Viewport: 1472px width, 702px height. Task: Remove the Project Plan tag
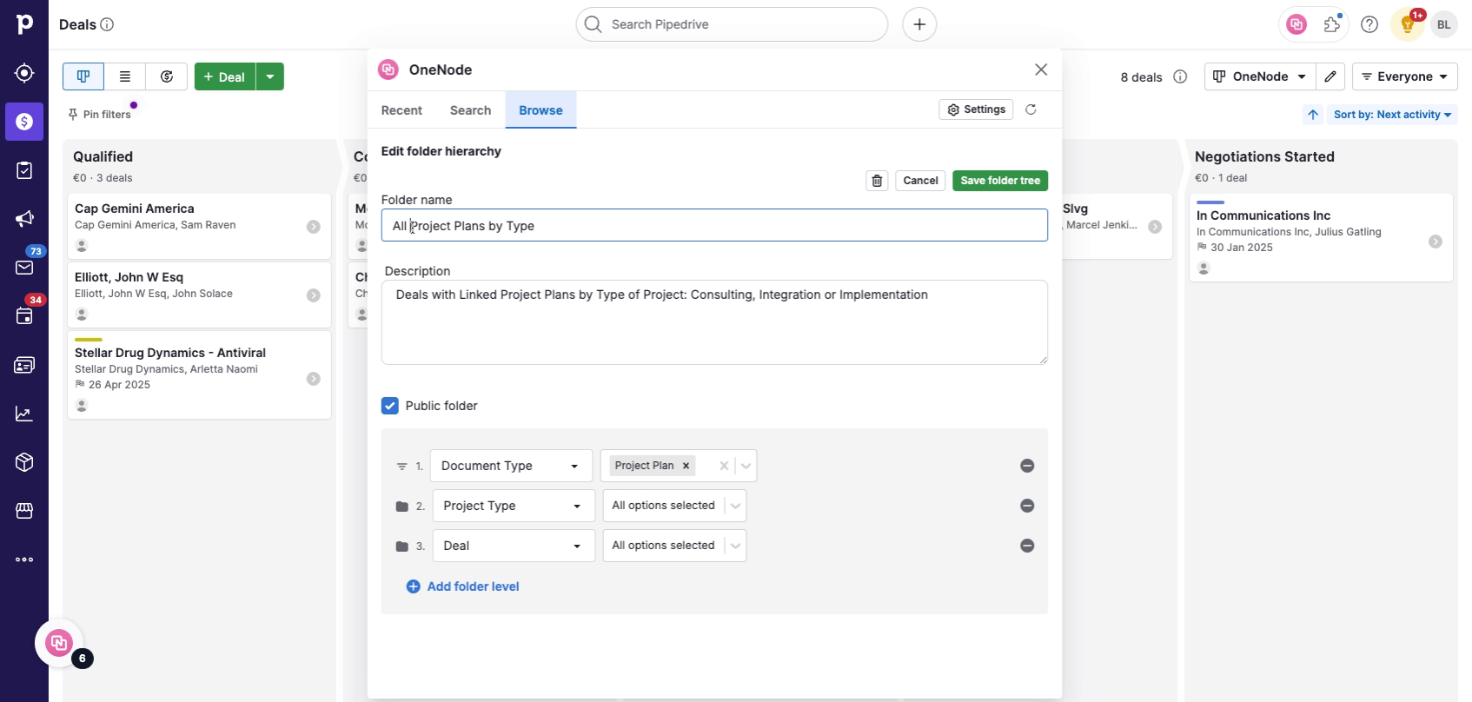[x=686, y=466]
